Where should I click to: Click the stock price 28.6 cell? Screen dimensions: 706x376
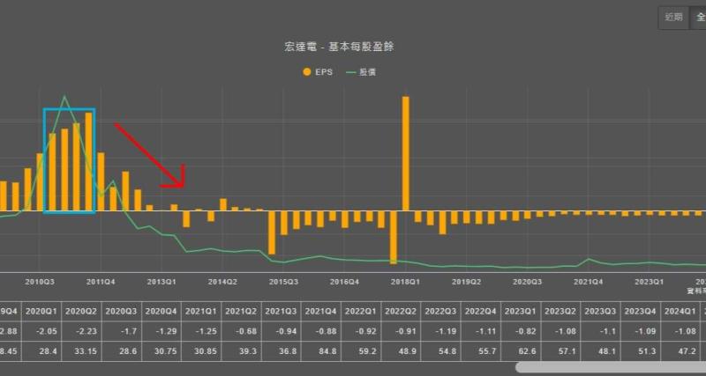point(122,351)
